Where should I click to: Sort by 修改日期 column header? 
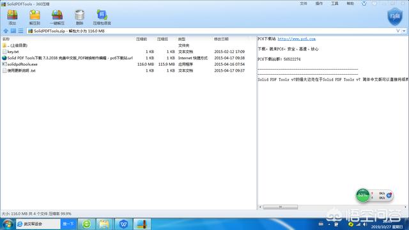pyautogui.click(x=221, y=39)
